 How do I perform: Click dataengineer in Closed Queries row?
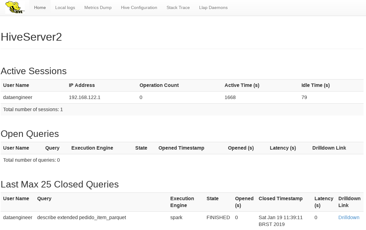(18, 217)
